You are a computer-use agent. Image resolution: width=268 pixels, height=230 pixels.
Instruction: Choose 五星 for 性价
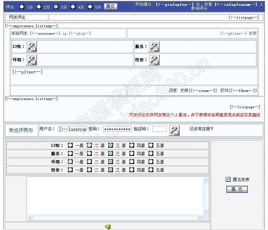point(151,170)
